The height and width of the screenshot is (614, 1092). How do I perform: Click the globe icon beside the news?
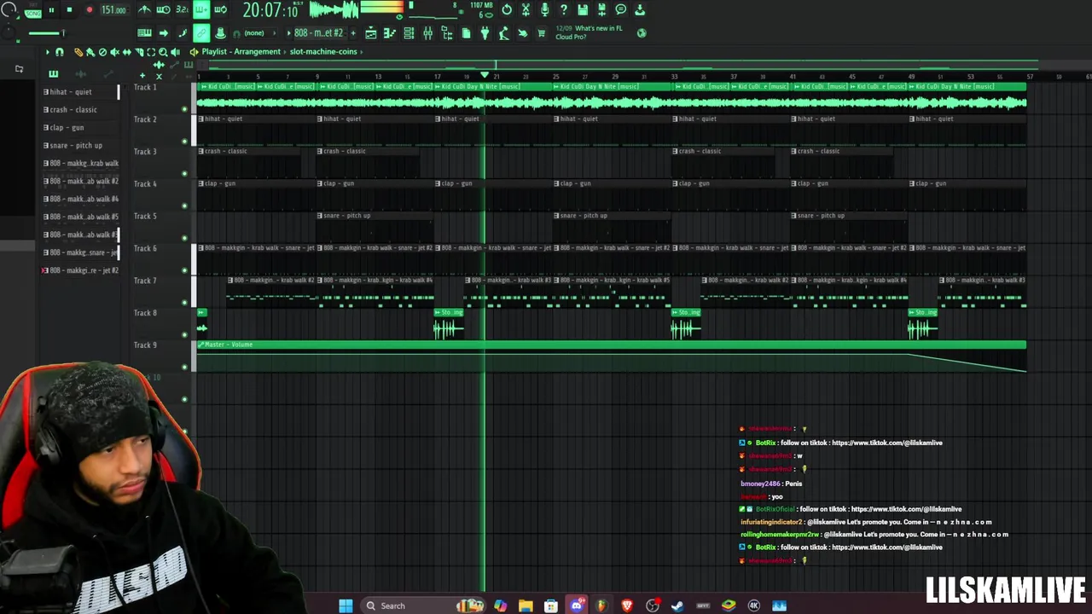point(642,33)
